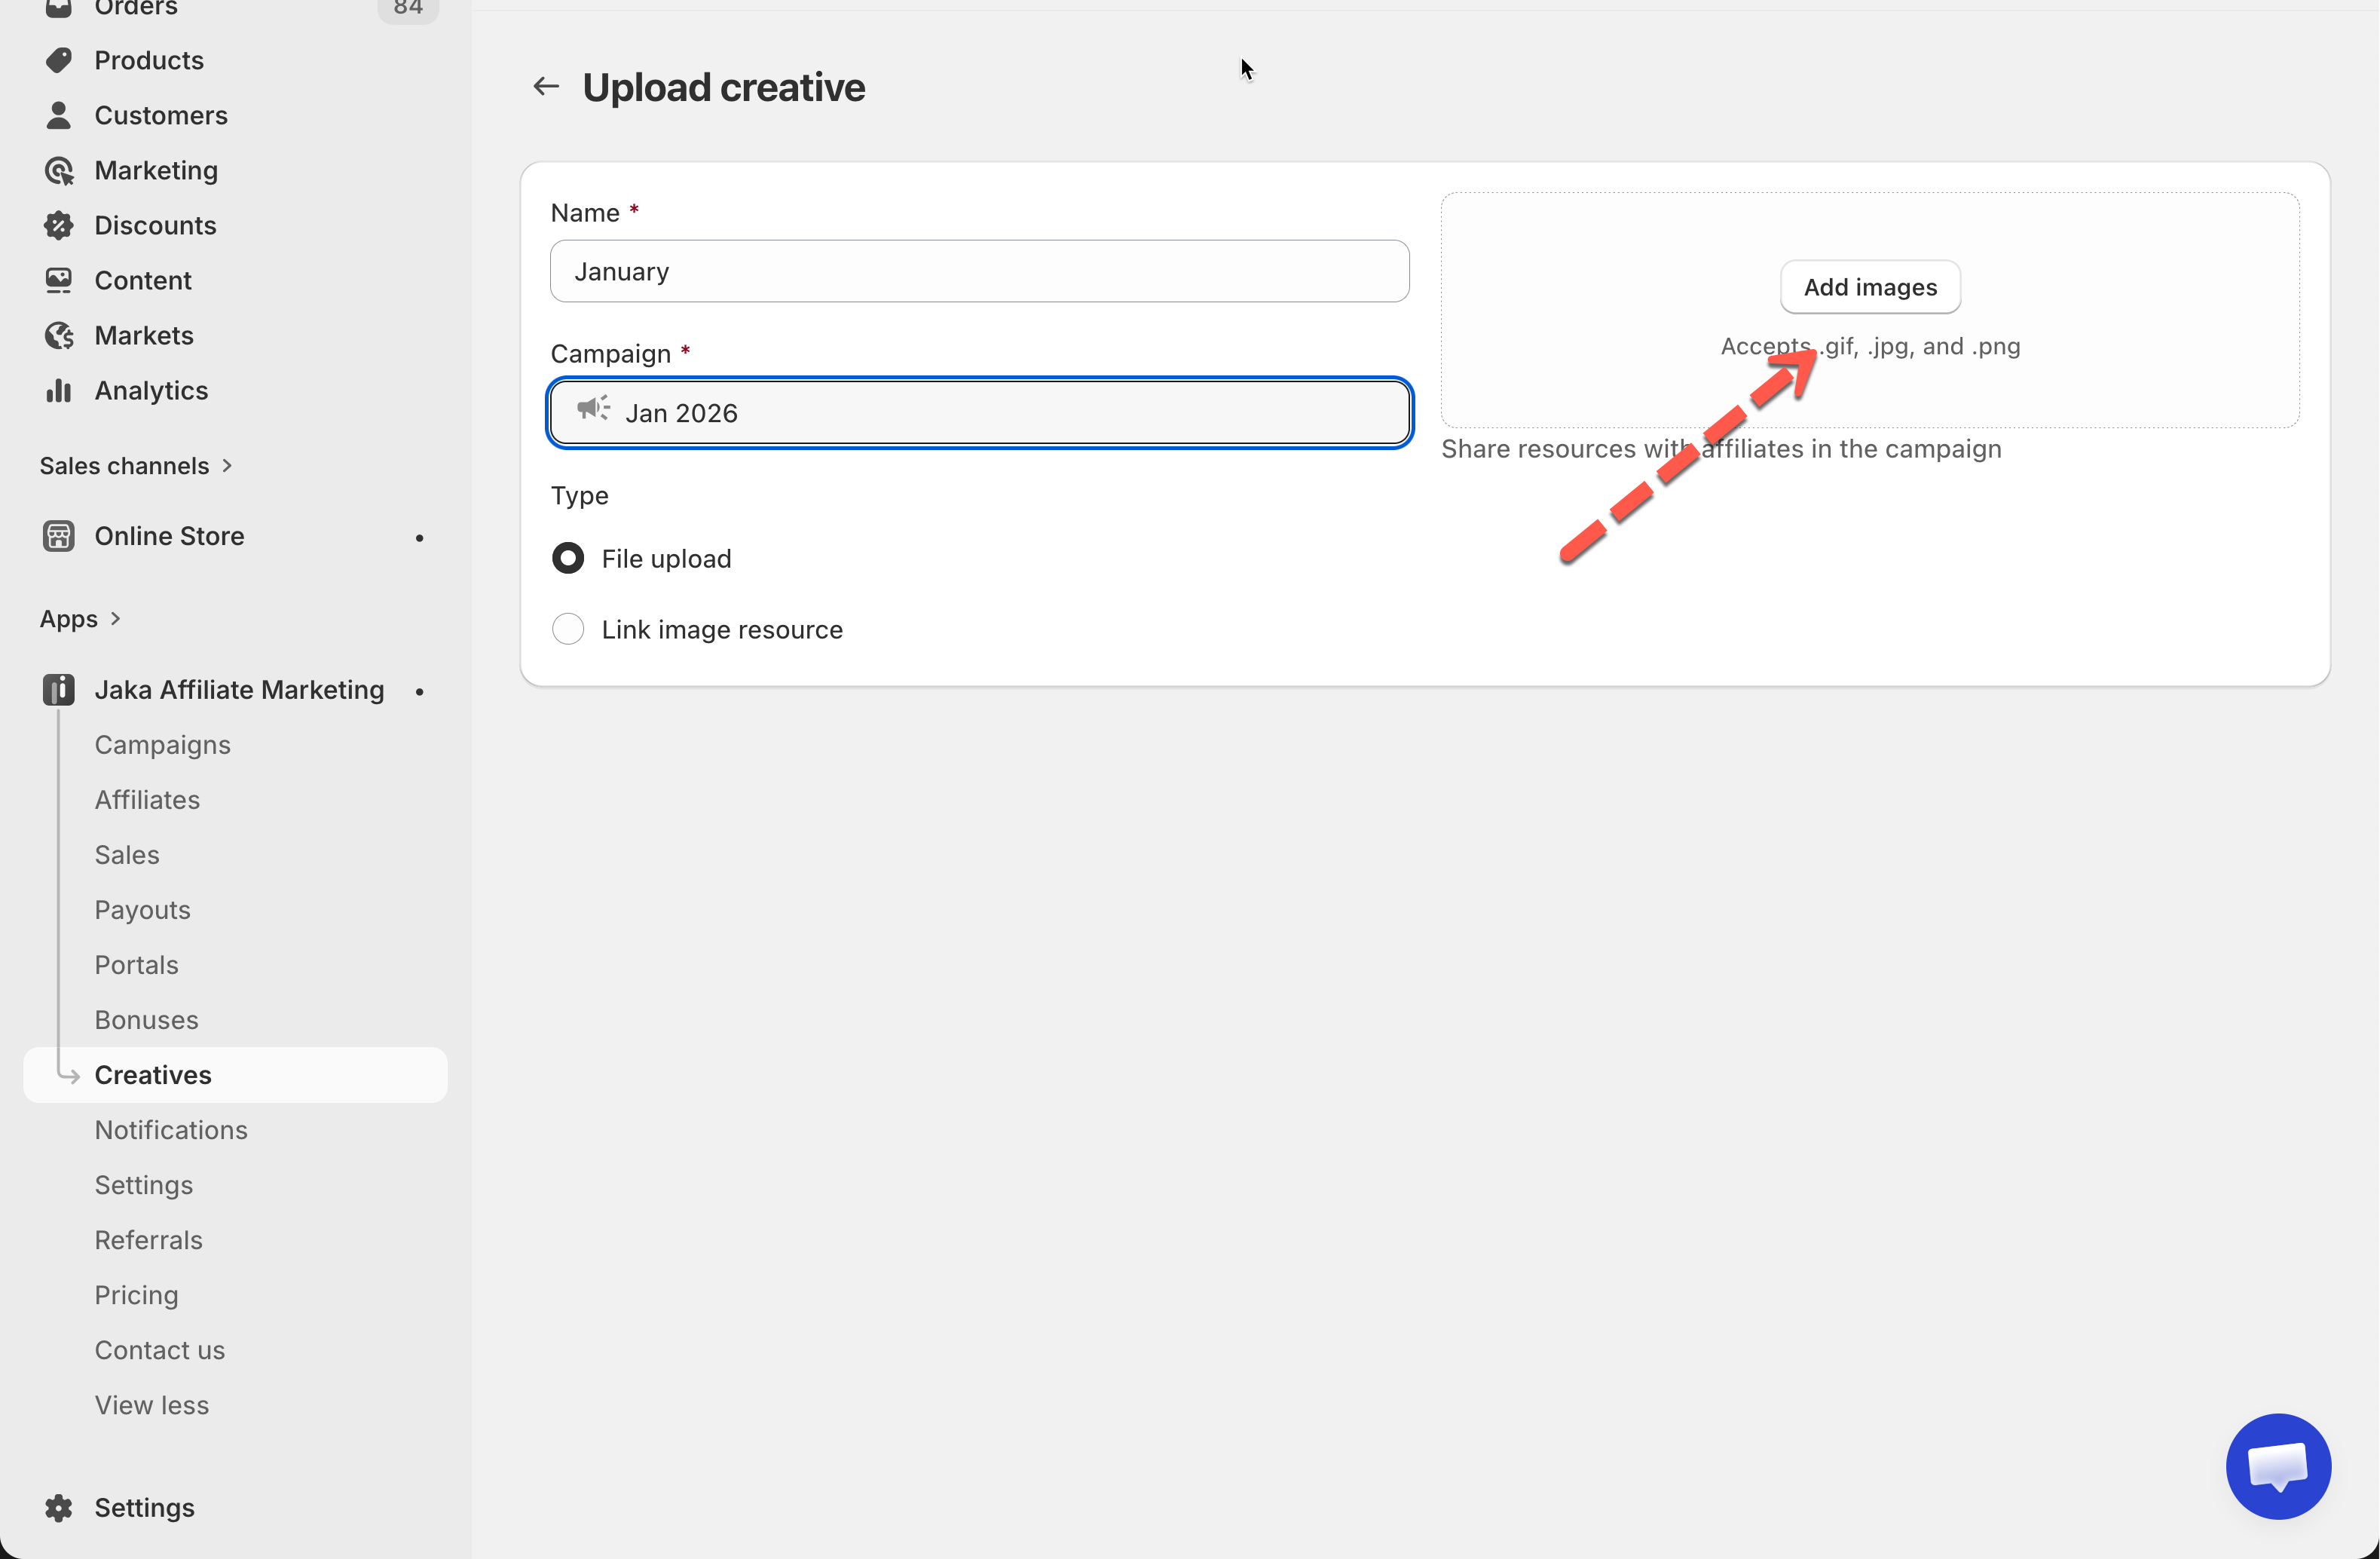Select the Link image resource radio
2380x1559 pixels.
pyautogui.click(x=568, y=629)
